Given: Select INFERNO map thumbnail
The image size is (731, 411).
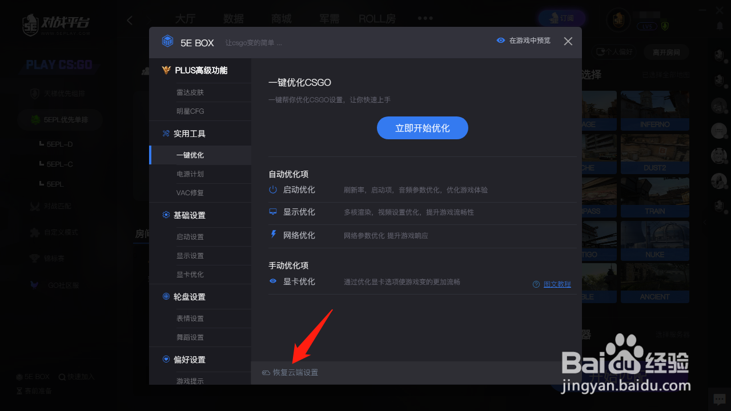Looking at the screenshot, I should coord(655,111).
